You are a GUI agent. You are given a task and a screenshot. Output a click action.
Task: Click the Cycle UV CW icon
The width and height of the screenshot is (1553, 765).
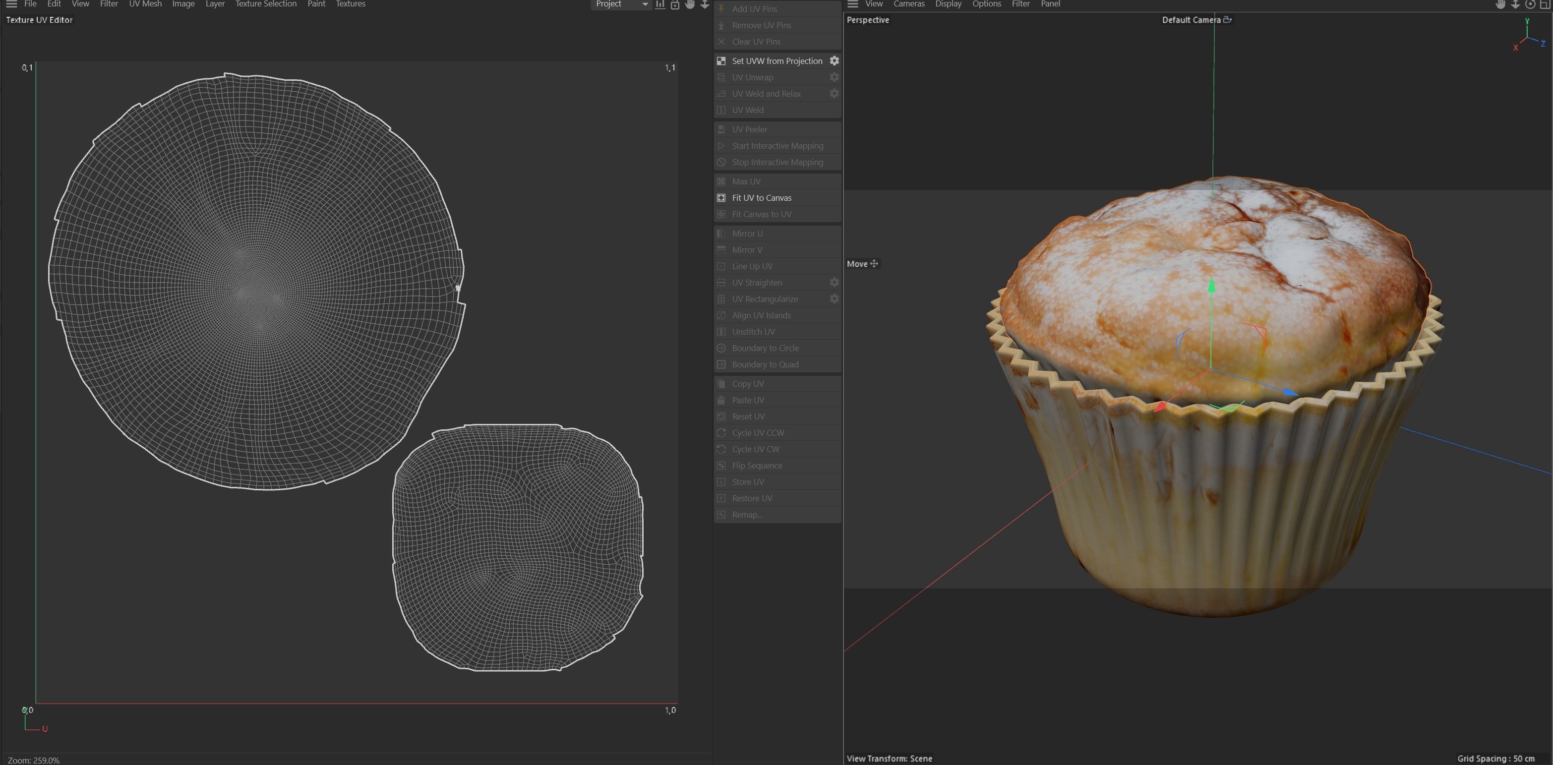coord(721,449)
